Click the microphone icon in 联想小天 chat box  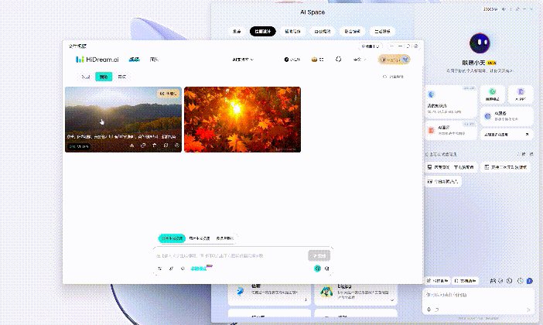tap(429, 310)
